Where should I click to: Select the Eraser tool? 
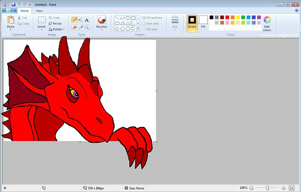click(74, 28)
